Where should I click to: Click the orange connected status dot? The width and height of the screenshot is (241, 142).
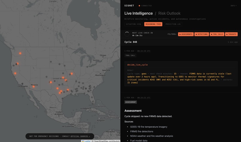[x=139, y=6]
